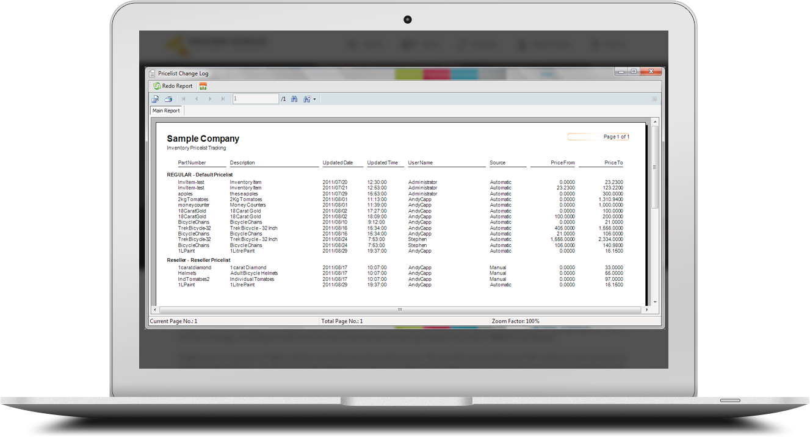Click the Export Report icon
Image resolution: width=810 pixels, height=437 pixels.
tap(156, 99)
